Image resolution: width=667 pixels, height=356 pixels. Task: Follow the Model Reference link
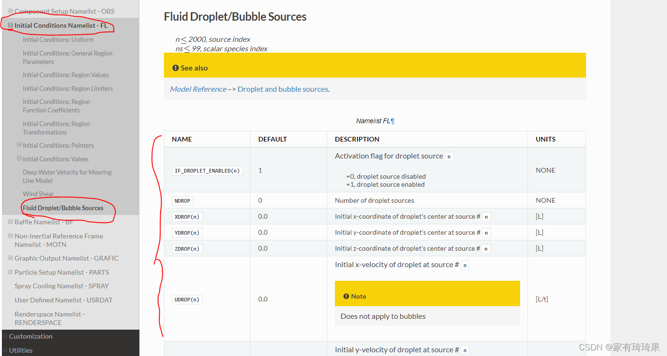[198, 89]
